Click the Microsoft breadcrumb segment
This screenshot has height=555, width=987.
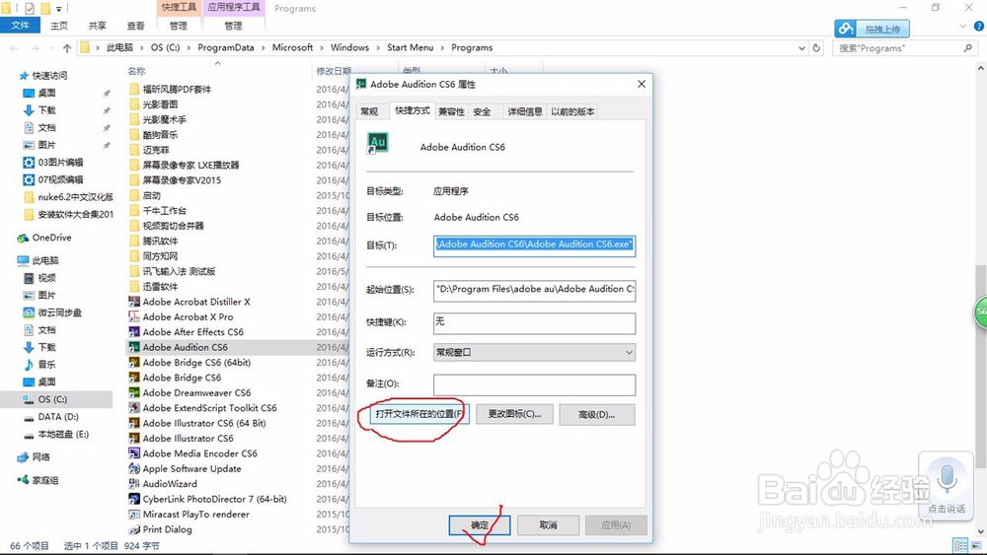(x=292, y=47)
